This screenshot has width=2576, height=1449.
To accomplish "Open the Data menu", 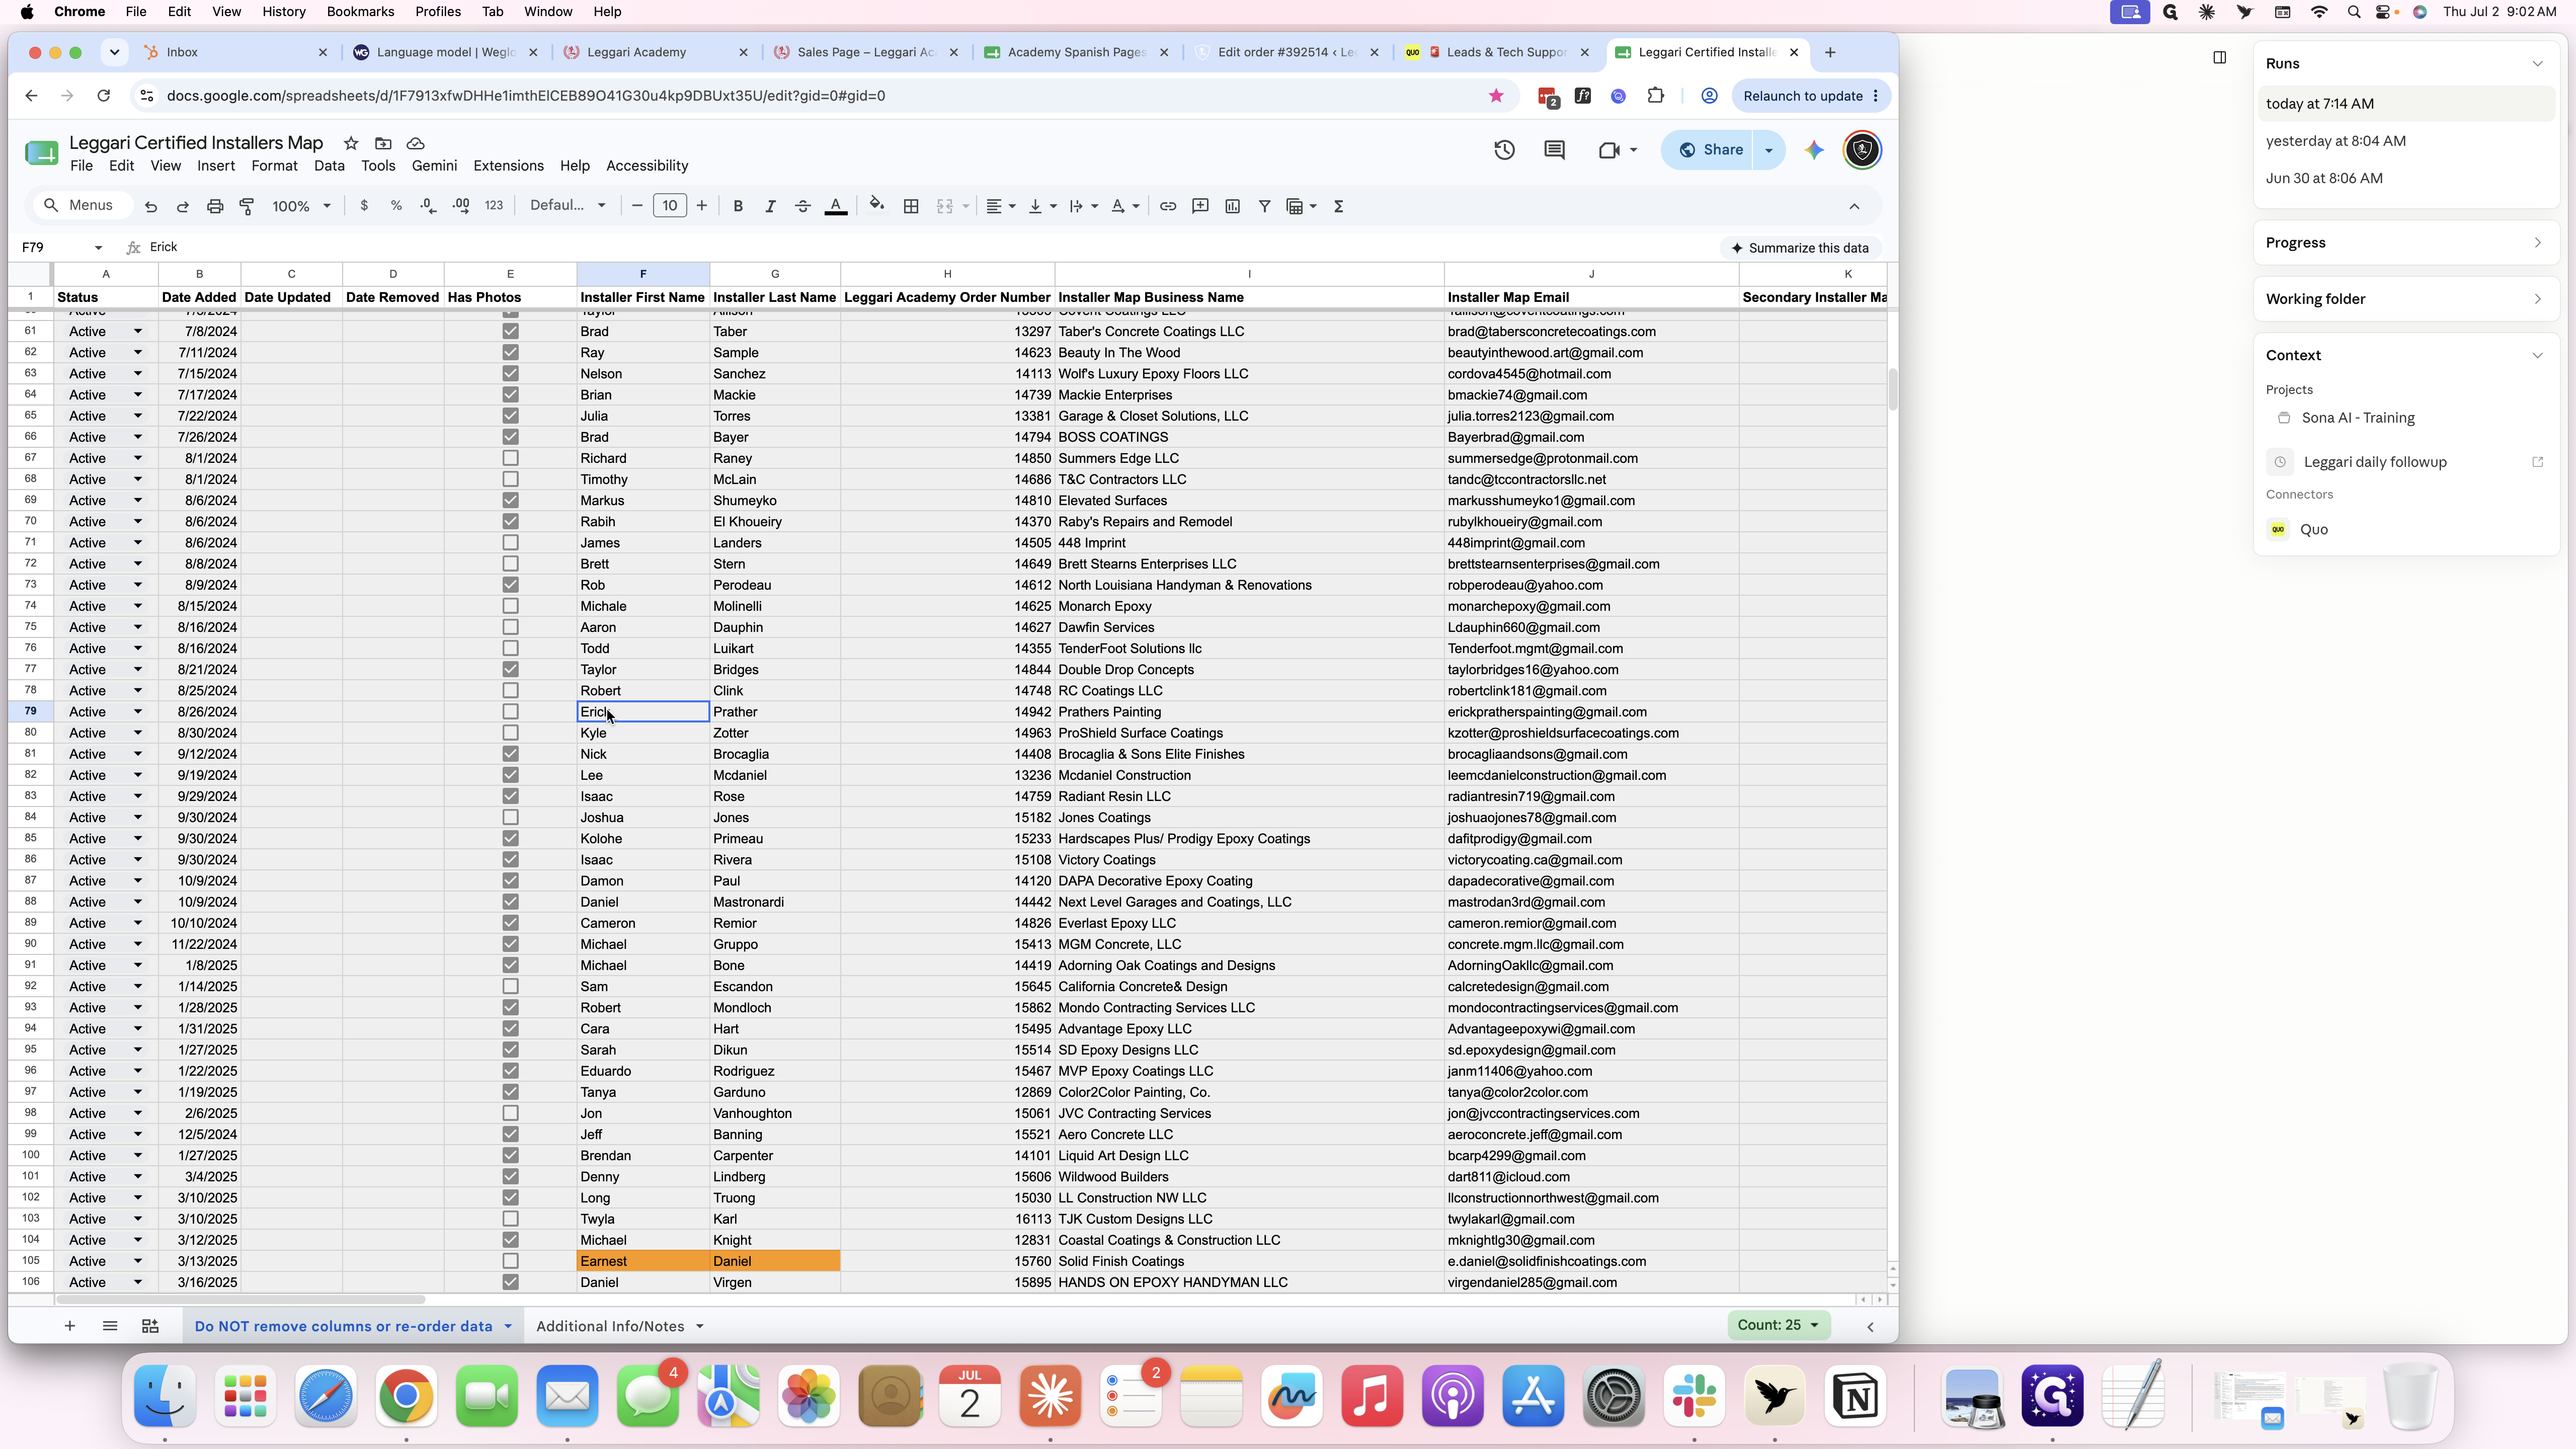I will (x=329, y=166).
